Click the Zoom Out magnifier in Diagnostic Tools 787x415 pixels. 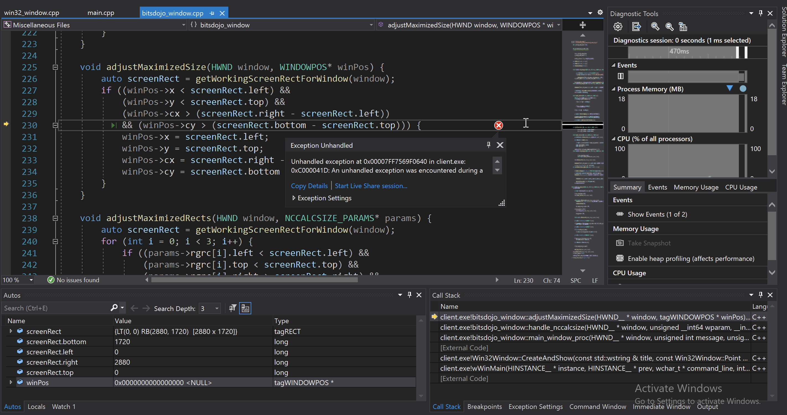tap(669, 27)
